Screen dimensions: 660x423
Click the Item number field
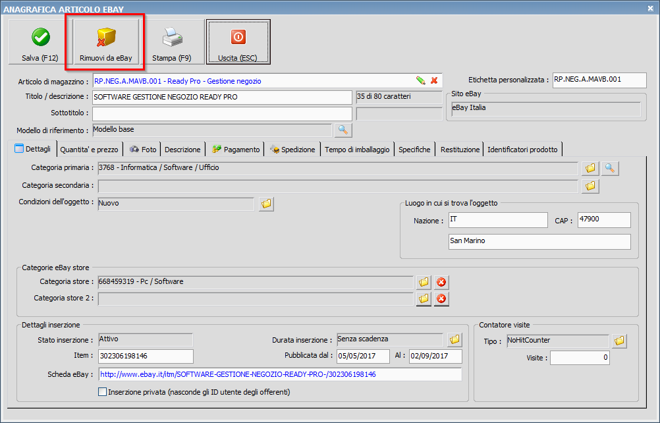point(146,356)
